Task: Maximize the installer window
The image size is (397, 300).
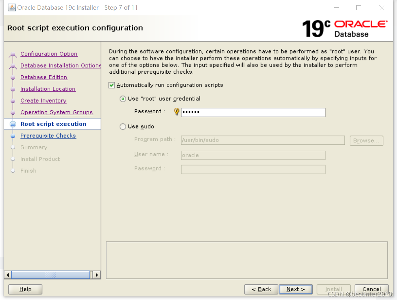Action: (359, 8)
